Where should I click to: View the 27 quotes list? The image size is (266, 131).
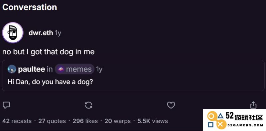click(x=52, y=121)
